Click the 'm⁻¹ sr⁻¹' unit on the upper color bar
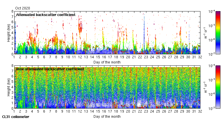Image resolution: width=223 pixels, height=120 pixels. click(x=206, y=33)
